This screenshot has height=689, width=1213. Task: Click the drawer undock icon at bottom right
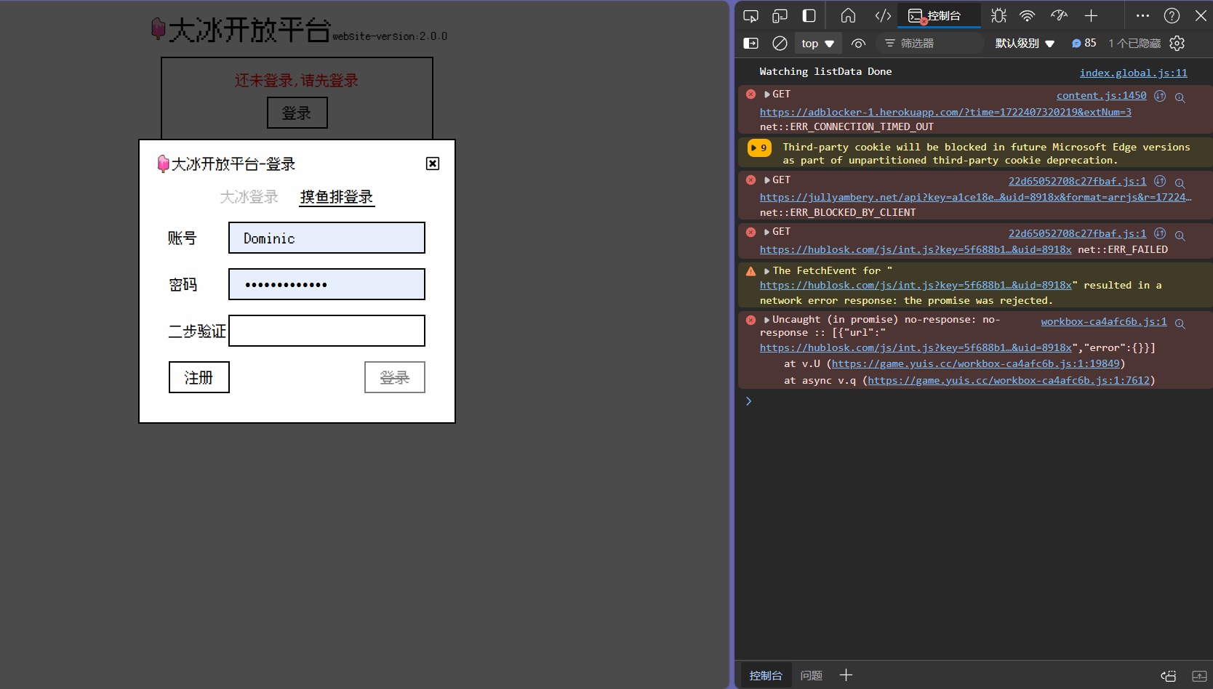coord(1169,676)
